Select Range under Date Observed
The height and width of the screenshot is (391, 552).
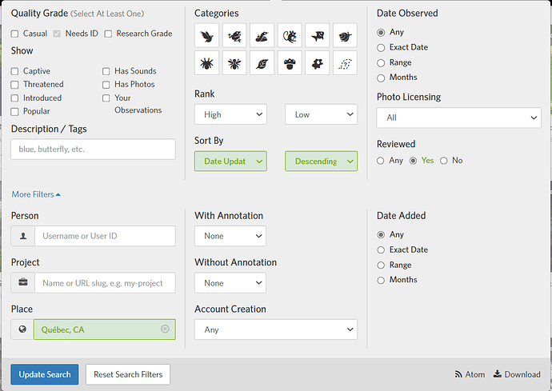[381, 62]
